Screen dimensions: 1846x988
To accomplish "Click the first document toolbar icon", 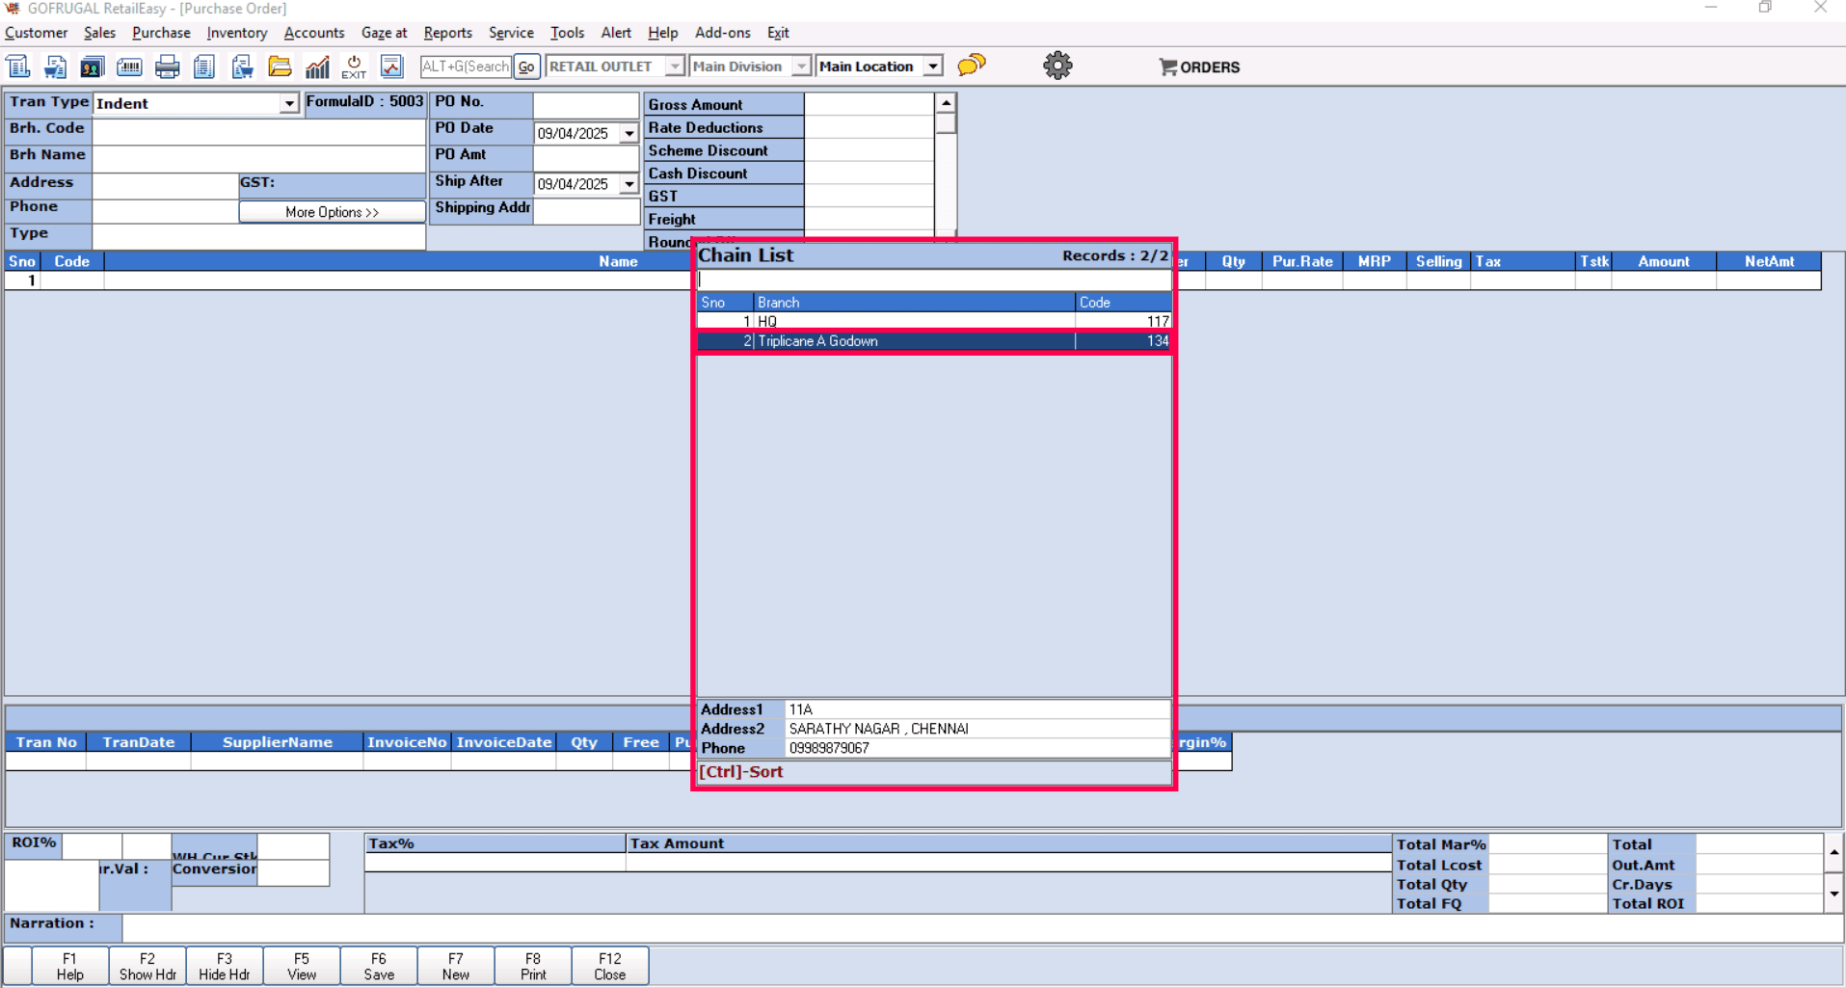I will point(18,67).
